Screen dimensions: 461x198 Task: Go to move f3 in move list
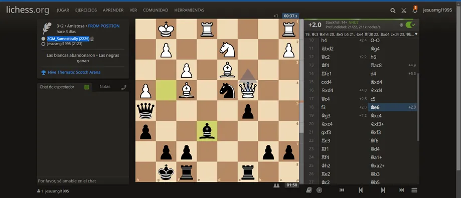coord(344,107)
